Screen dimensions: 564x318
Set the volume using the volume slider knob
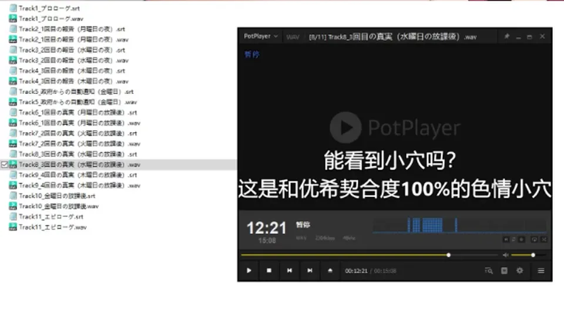click(533, 255)
